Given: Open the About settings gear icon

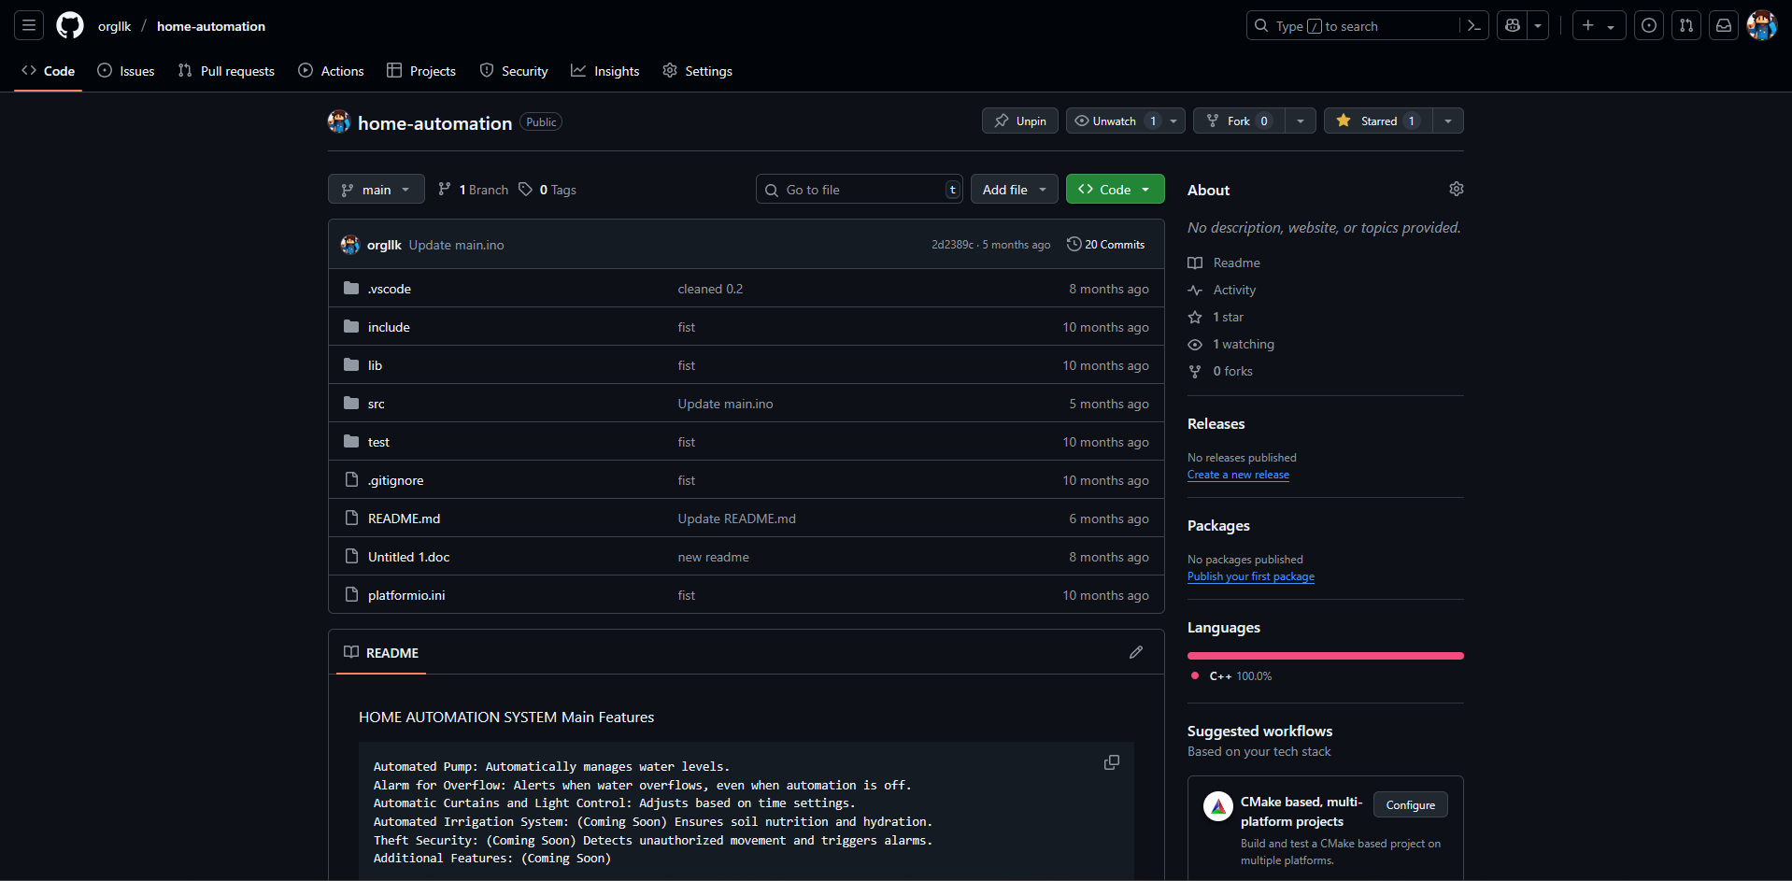Looking at the screenshot, I should point(1457,189).
